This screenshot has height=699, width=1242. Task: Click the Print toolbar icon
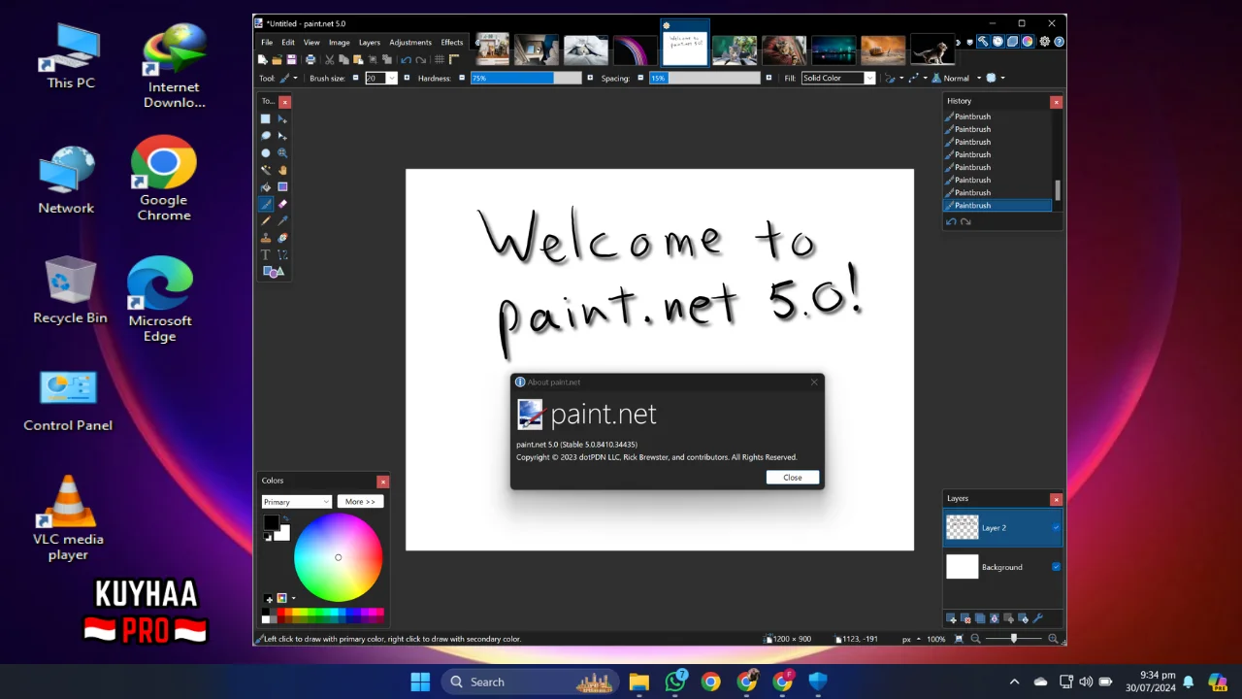310,59
